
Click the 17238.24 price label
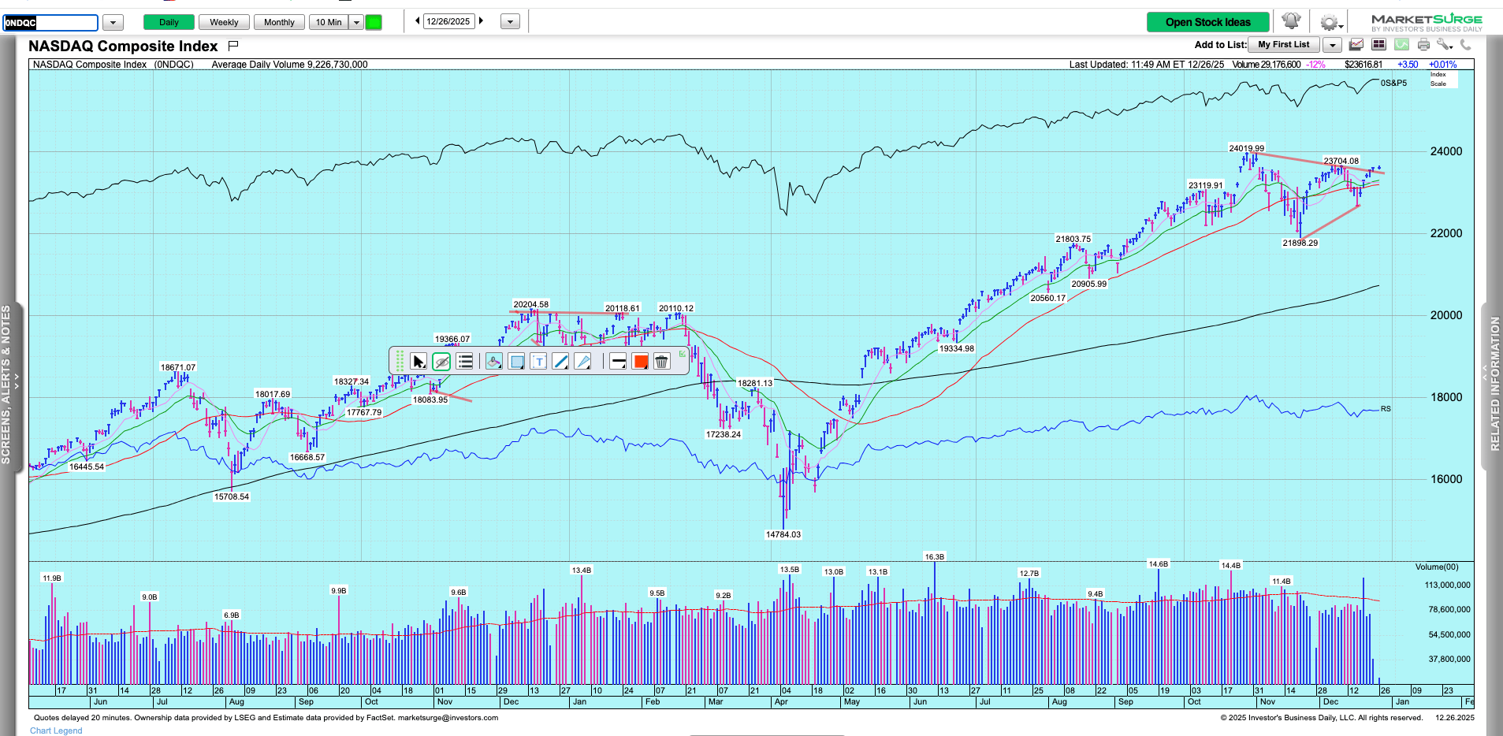723,434
